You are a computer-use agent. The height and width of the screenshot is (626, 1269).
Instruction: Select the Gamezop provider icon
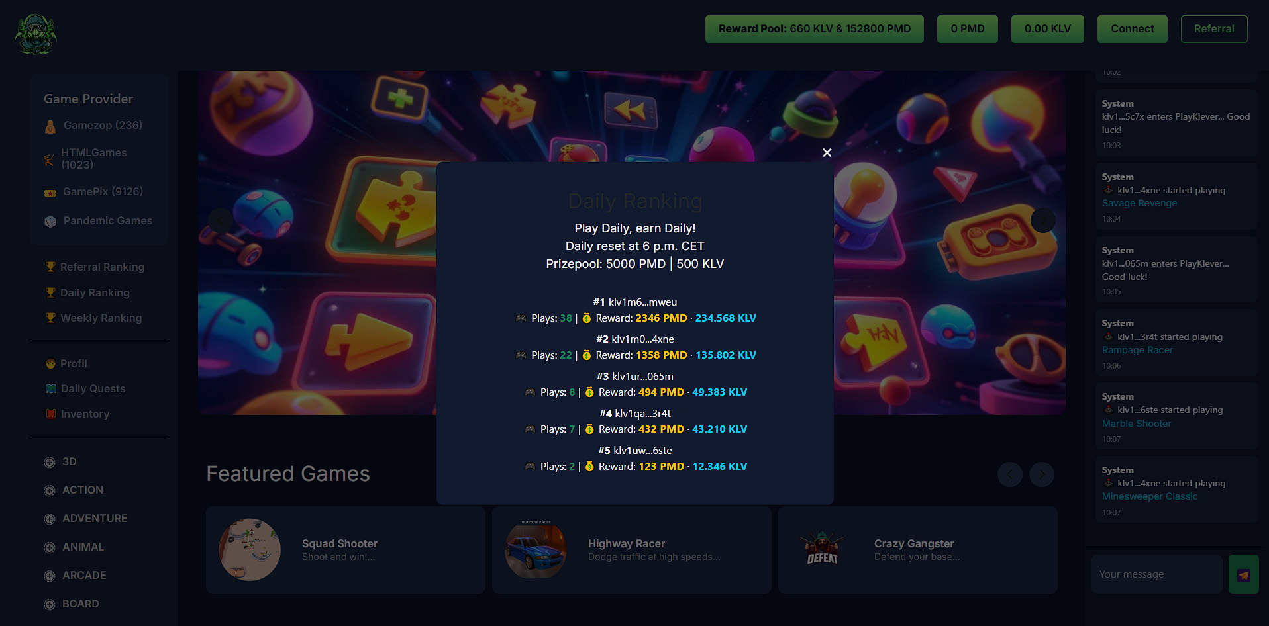click(x=50, y=126)
